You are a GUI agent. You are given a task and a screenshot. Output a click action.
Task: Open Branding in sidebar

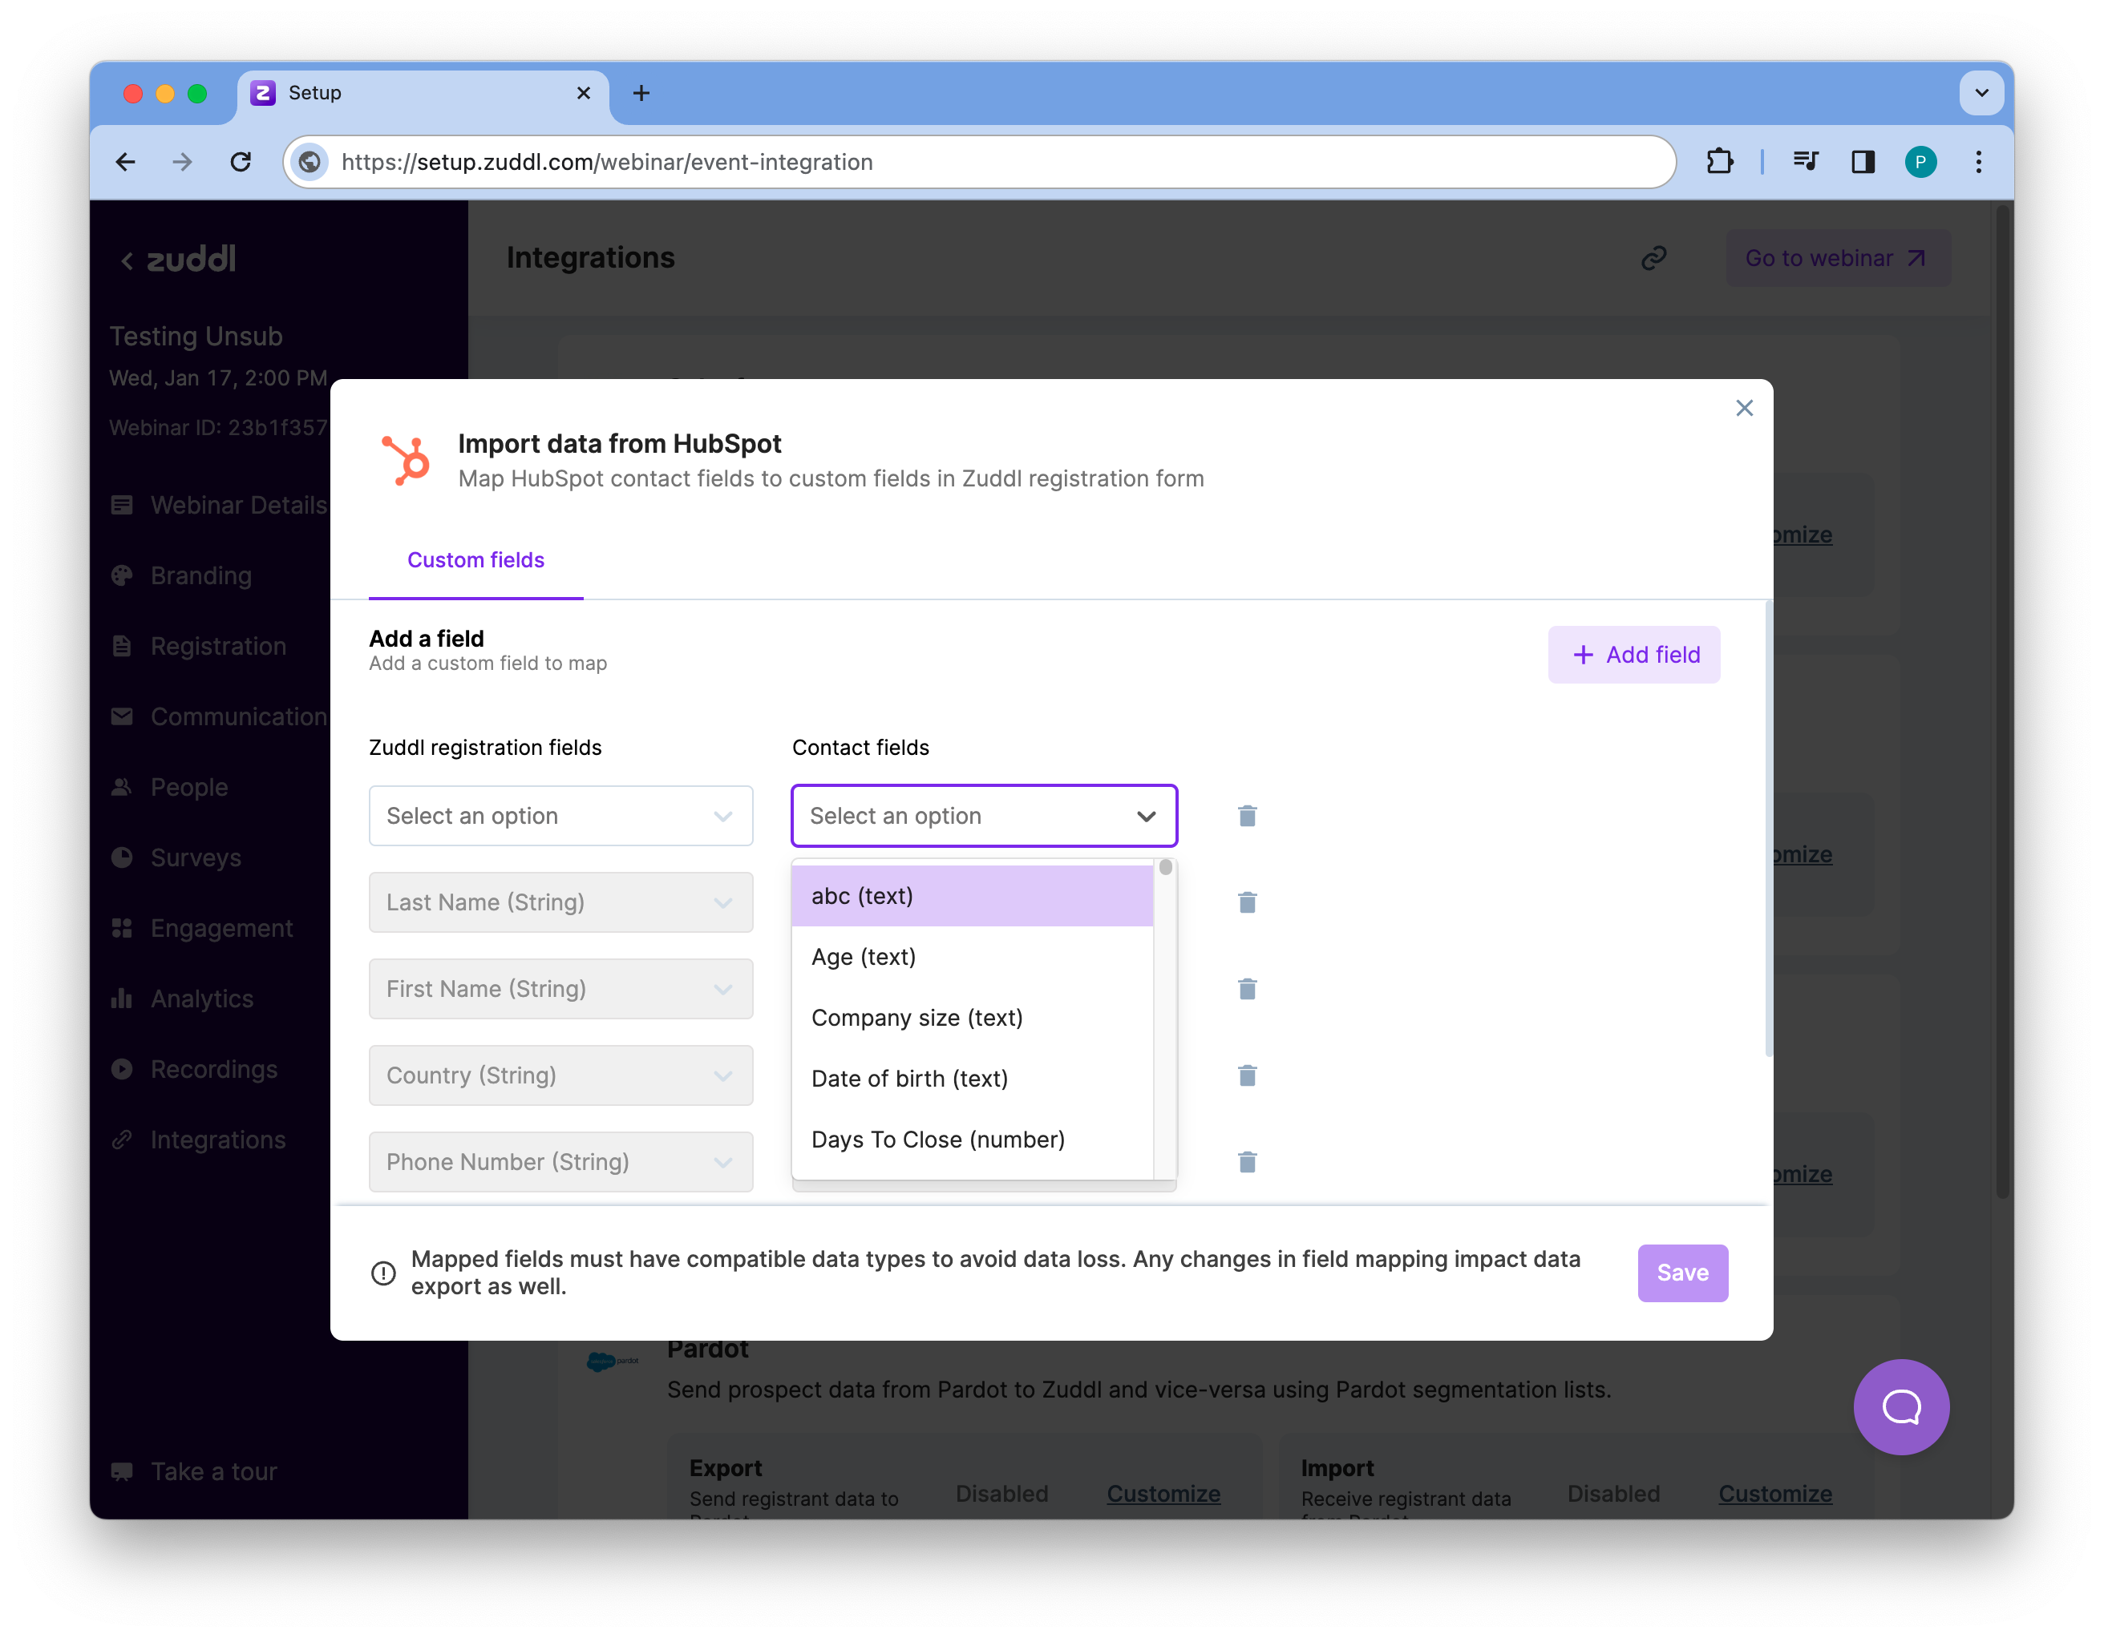coord(181,576)
